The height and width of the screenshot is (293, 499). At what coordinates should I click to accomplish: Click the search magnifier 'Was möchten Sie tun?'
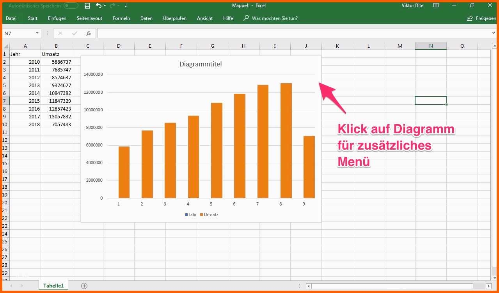pyautogui.click(x=246, y=18)
